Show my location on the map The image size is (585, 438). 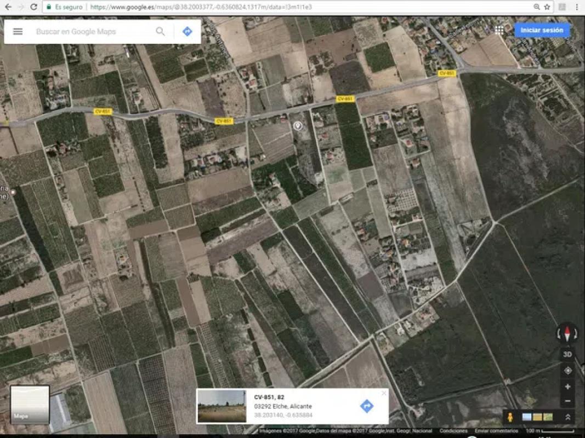tap(567, 371)
